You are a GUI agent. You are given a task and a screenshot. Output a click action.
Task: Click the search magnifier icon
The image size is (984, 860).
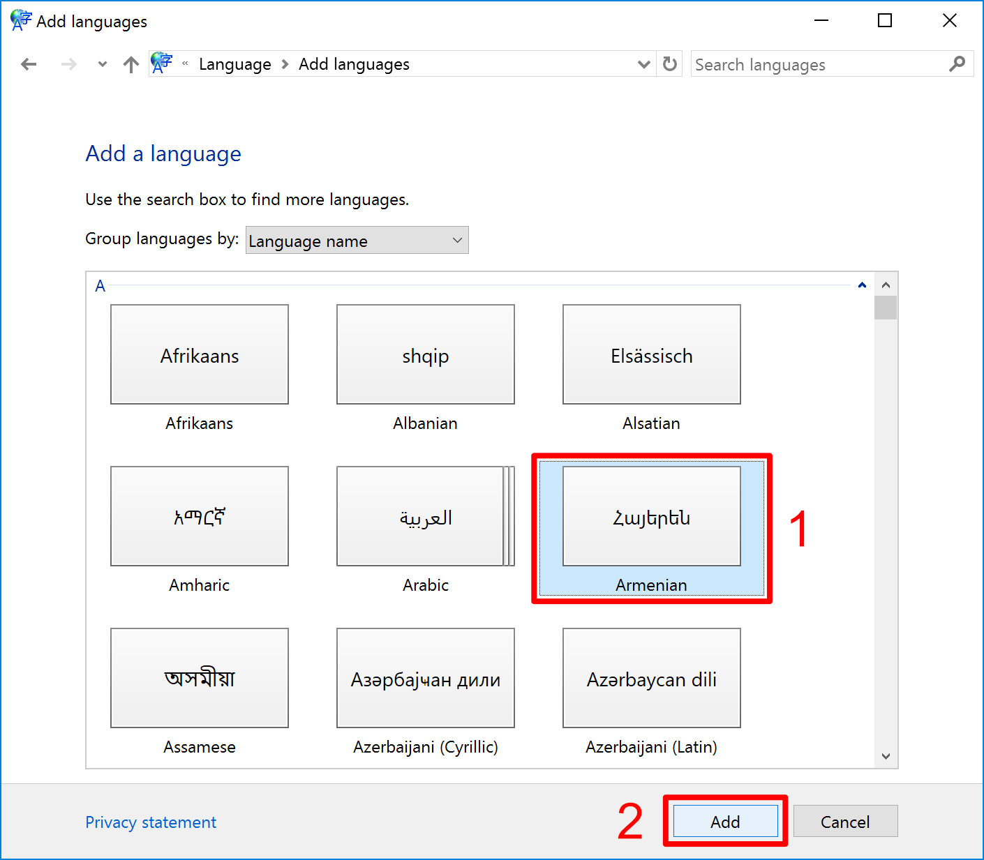tap(957, 64)
